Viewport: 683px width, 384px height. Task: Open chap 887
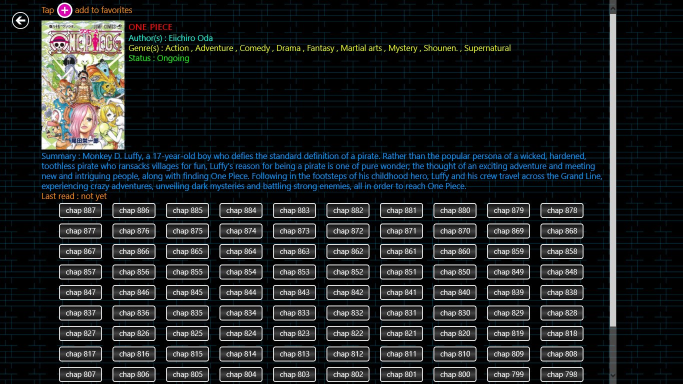80,210
